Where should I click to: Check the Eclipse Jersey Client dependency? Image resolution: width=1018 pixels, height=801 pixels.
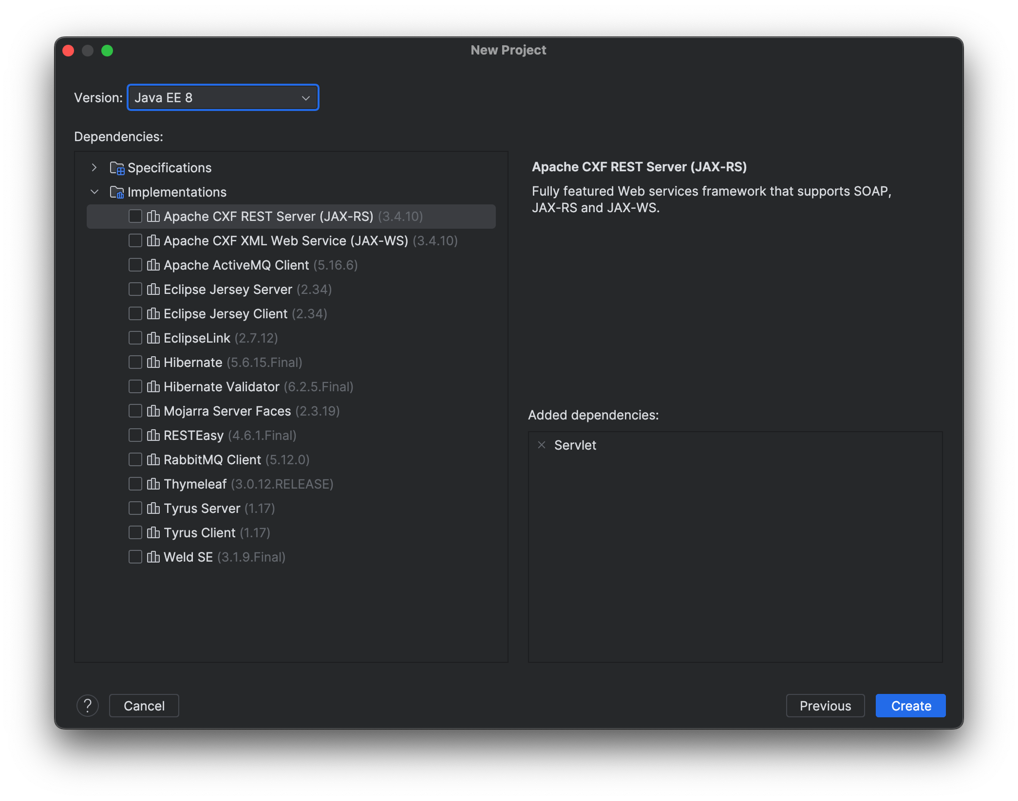point(135,313)
